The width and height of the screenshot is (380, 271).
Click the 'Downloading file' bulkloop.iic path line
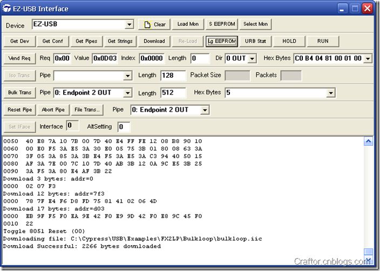(x=133, y=239)
